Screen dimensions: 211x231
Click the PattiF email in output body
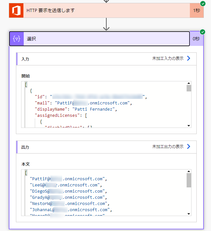coord(68,179)
